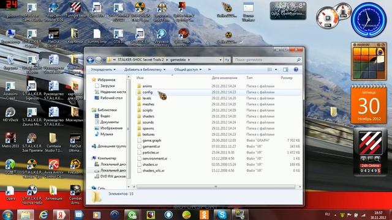Viewport: 392px width, 220px height.
Task: Refresh the folder via address bar button
Action: click(227, 60)
